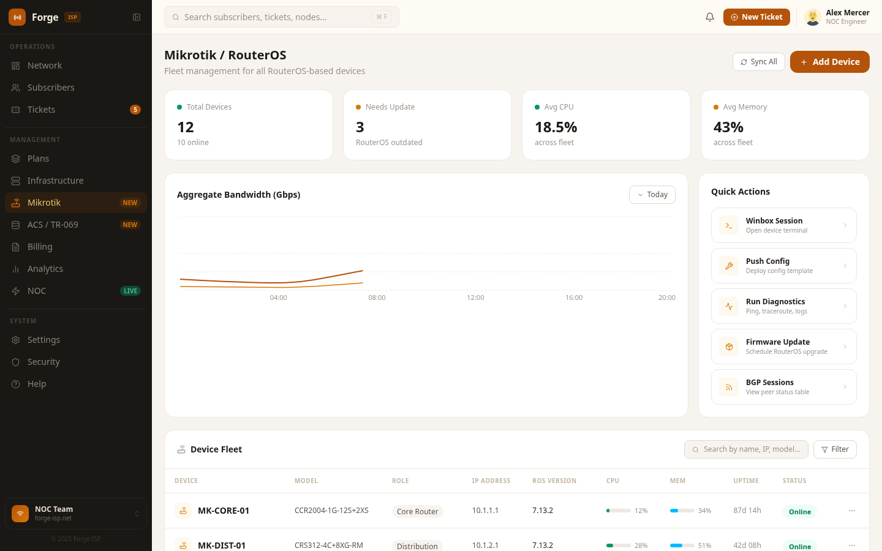Click the Firmware Update package icon
882x551 pixels.
tap(729, 347)
